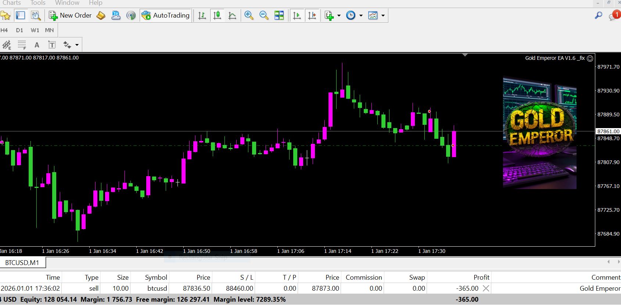The width and height of the screenshot is (621, 305).
Task: Enable chart shift icon
Action: click(312, 15)
